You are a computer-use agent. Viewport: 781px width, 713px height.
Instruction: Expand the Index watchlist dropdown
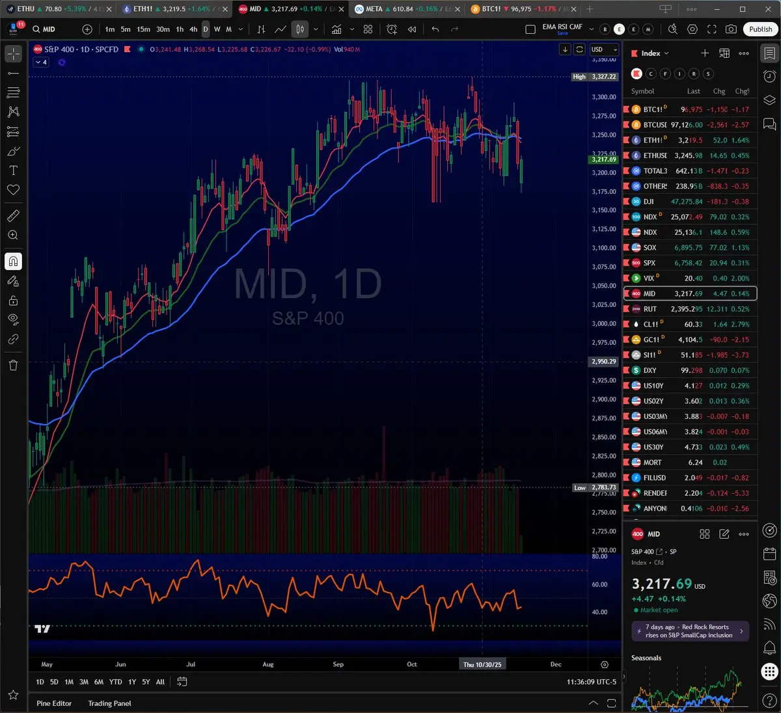pos(655,53)
